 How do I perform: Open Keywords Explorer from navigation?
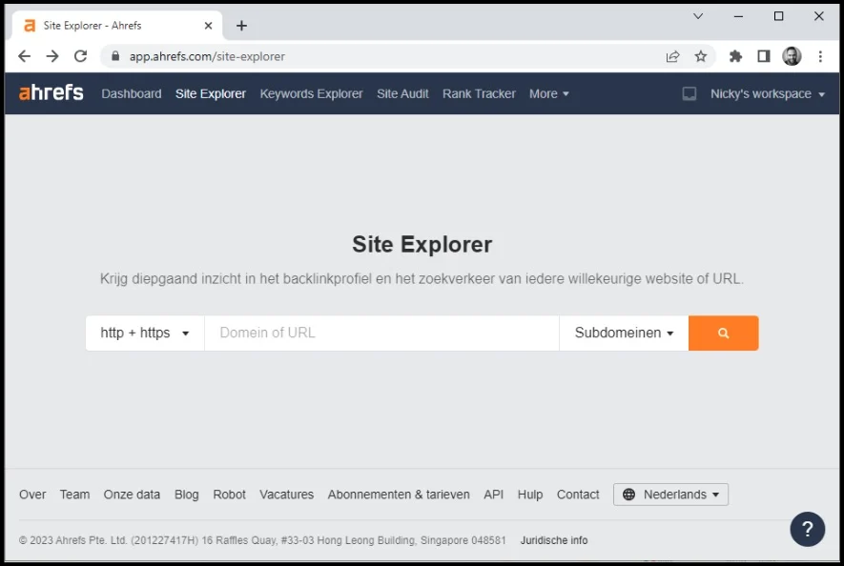(311, 93)
